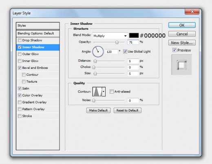The width and height of the screenshot is (212, 164).
Task: Click the Size slider handle
Action: tap(95, 74)
